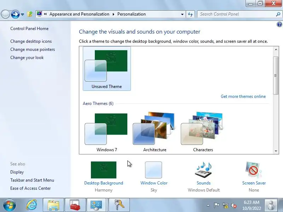
Task: Focus the Search Control Panel field
Action: coord(236,14)
